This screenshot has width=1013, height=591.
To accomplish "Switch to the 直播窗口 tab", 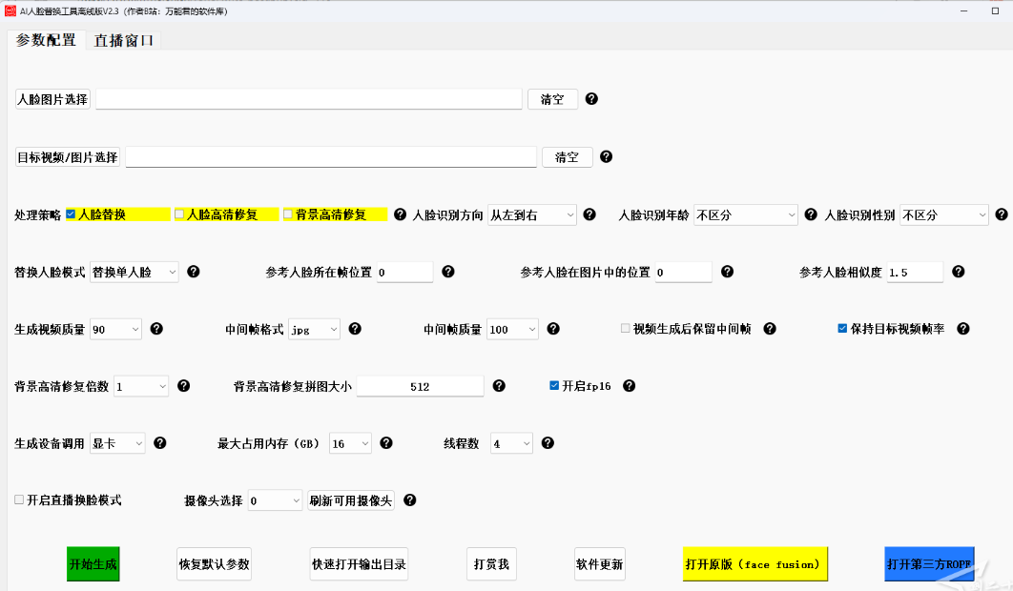I will tap(124, 40).
